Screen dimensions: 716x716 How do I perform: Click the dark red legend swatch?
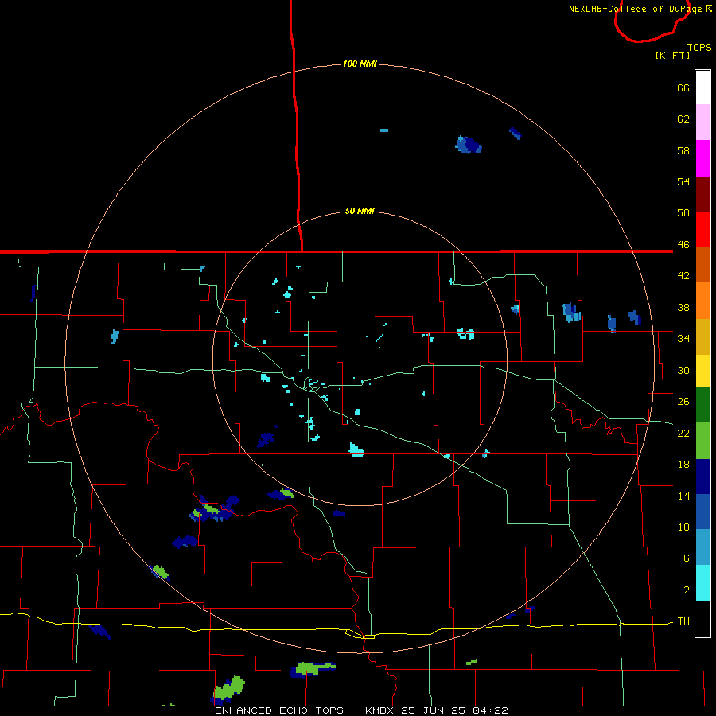point(702,194)
